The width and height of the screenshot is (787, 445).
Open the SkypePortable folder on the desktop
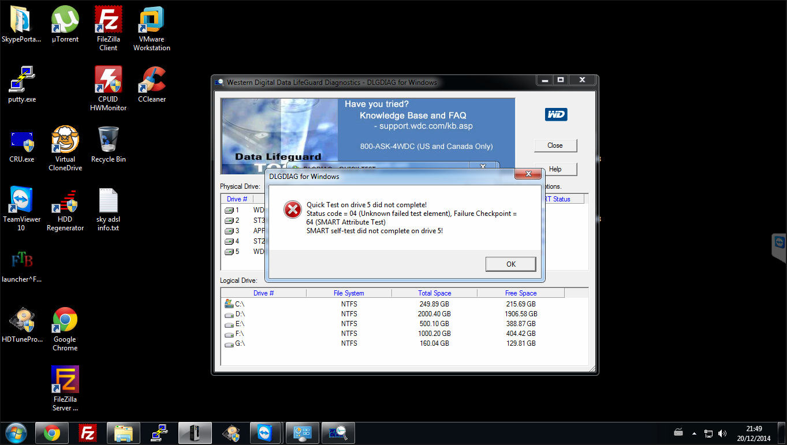tap(21, 24)
